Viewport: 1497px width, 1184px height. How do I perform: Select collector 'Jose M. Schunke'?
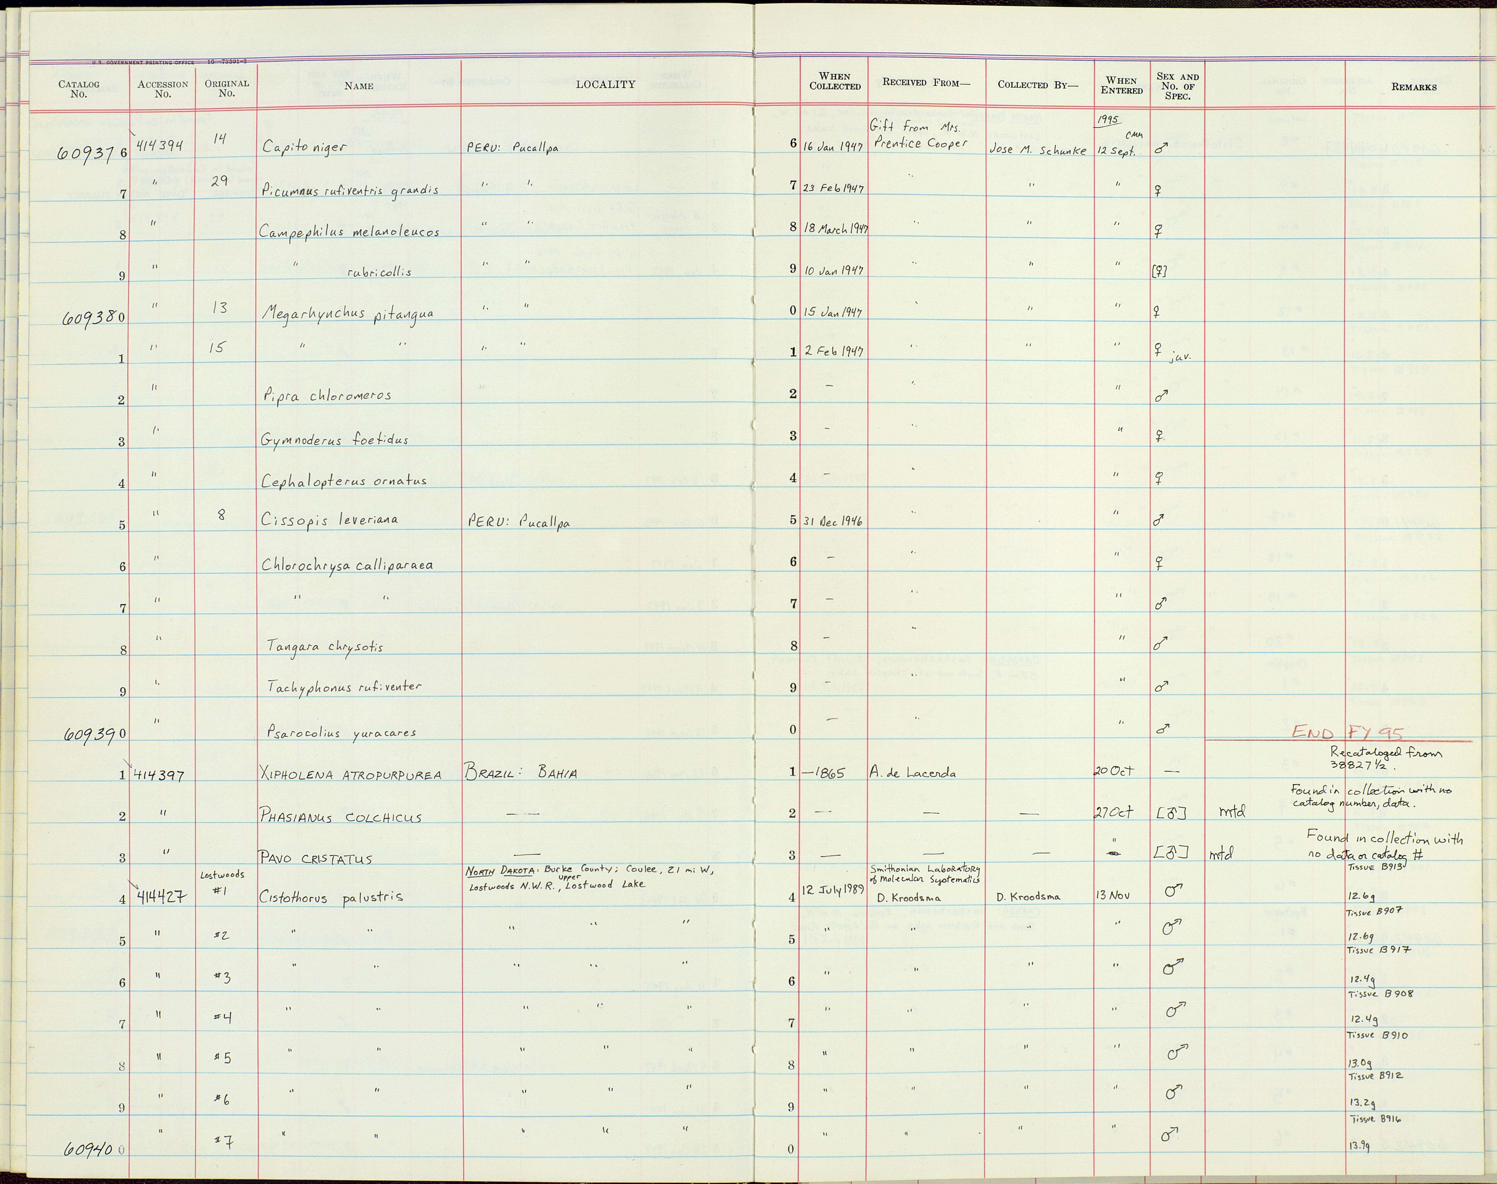pyautogui.click(x=1037, y=150)
